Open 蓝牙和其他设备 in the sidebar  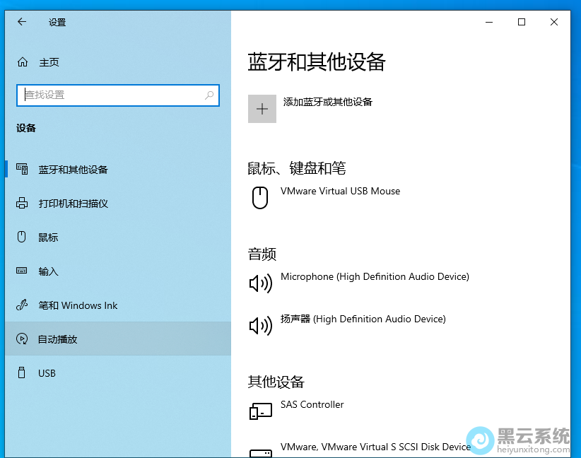[73, 170]
